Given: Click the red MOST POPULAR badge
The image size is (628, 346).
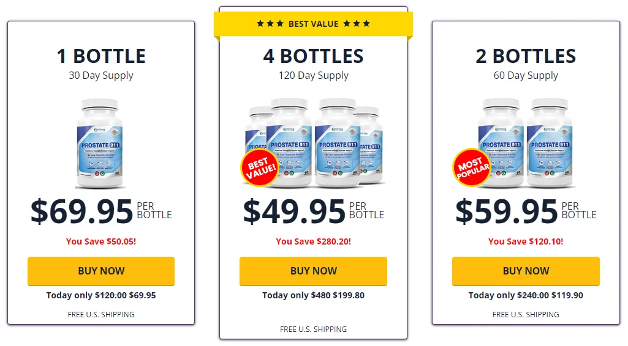Looking at the screenshot, I should (x=472, y=167).
